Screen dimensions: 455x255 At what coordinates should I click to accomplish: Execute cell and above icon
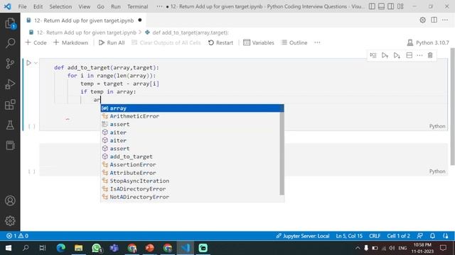coord(385,55)
